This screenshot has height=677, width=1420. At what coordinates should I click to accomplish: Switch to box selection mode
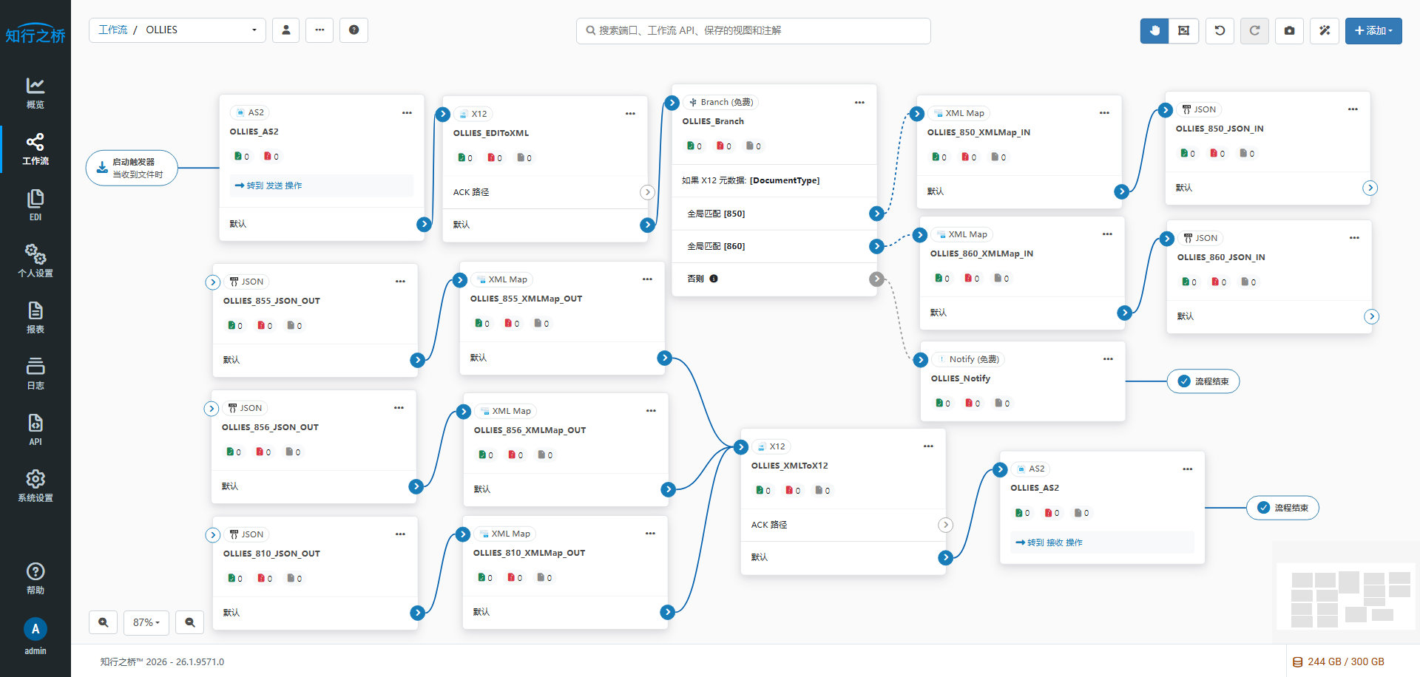pyautogui.click(x=1183, y=30)
